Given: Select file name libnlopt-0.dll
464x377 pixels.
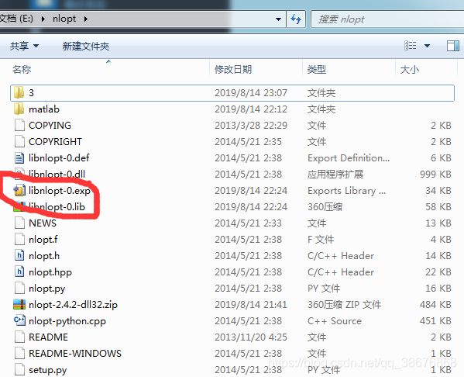Looking at the screenshot, I should point(57,175).
